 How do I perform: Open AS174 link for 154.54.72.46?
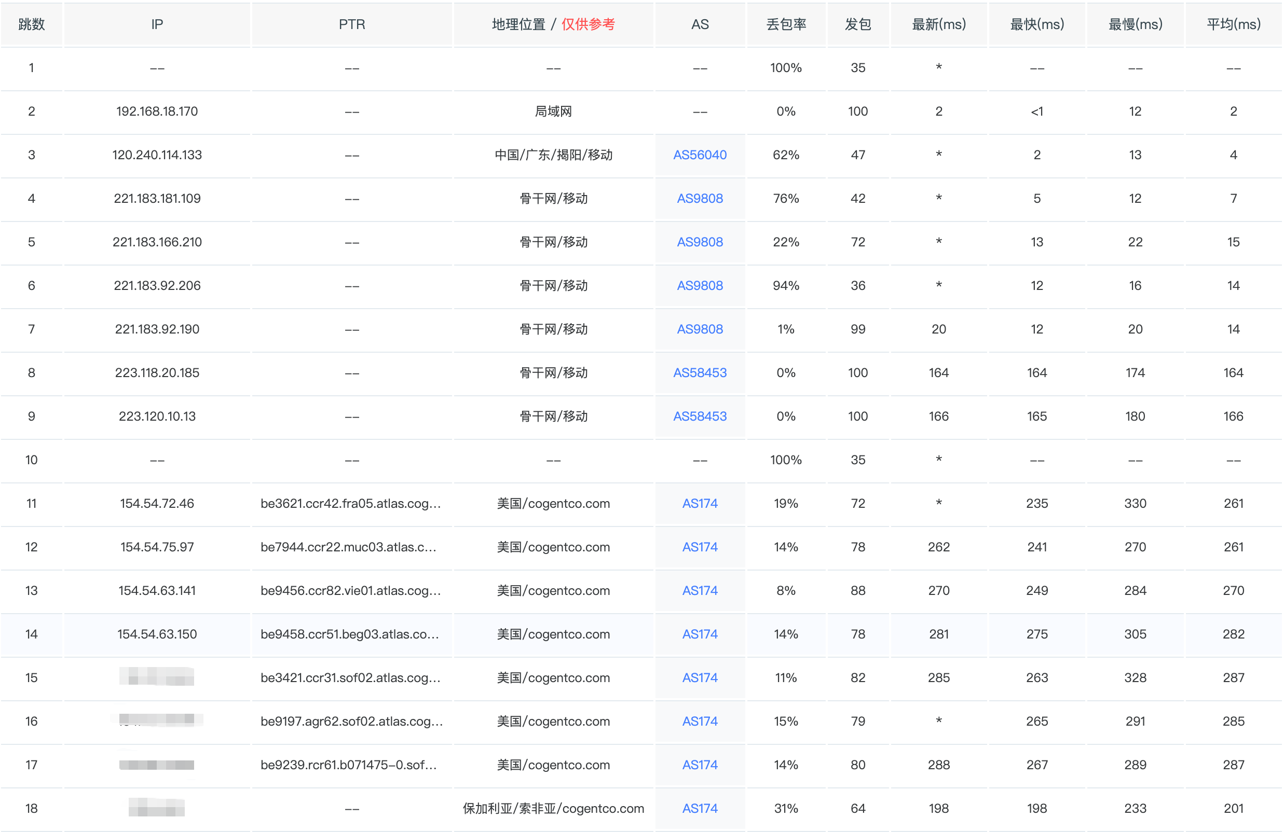pyautogui.click(x=700, y=504)
